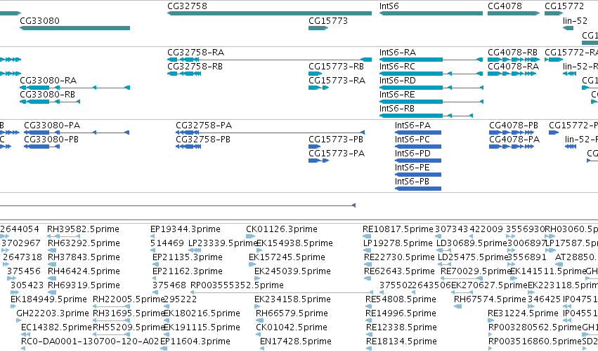The width and height of the screenshot is (598, 352).
Task: Open the CG15773 gene label
Action: pyautogui.click(x=328, y=21)
